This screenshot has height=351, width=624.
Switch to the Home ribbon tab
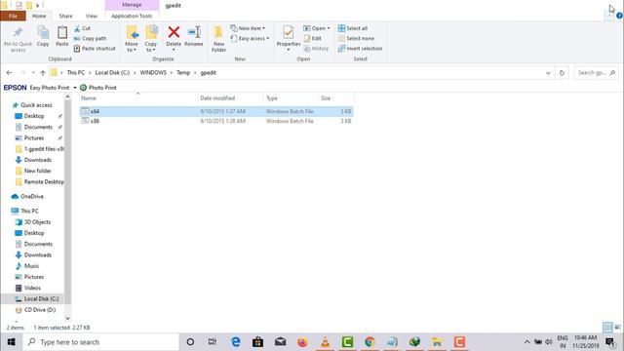point(39,16)
